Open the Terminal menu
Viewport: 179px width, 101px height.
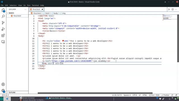click(x=35, y=5)
